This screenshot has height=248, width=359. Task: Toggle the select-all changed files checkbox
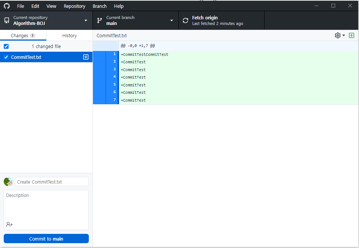click(6, 46)
